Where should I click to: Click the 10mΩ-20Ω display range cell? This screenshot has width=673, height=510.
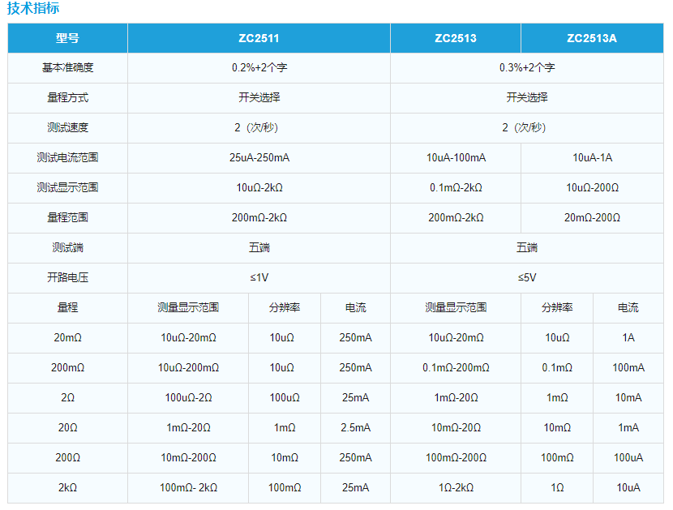(456, 428)
